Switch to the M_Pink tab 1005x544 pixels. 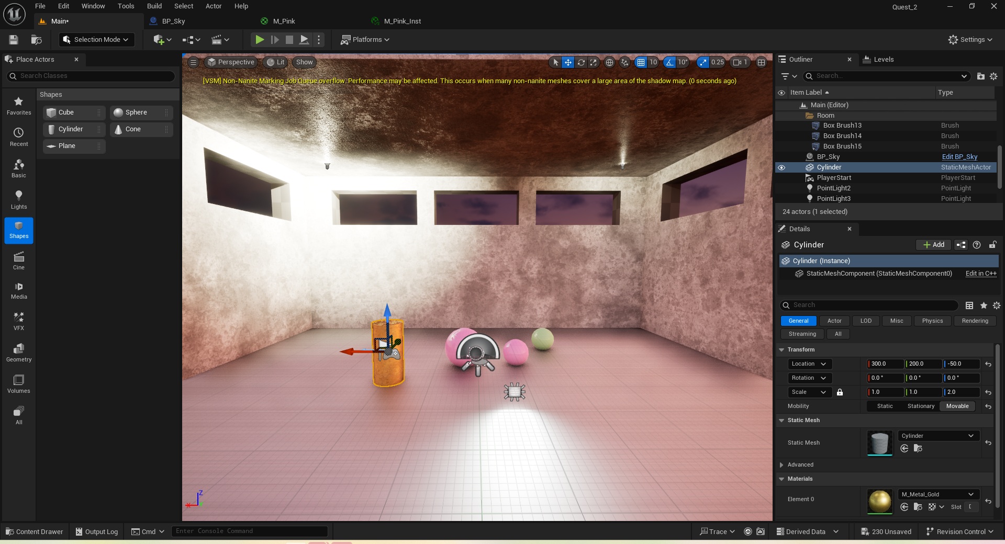tap(284, 21)
